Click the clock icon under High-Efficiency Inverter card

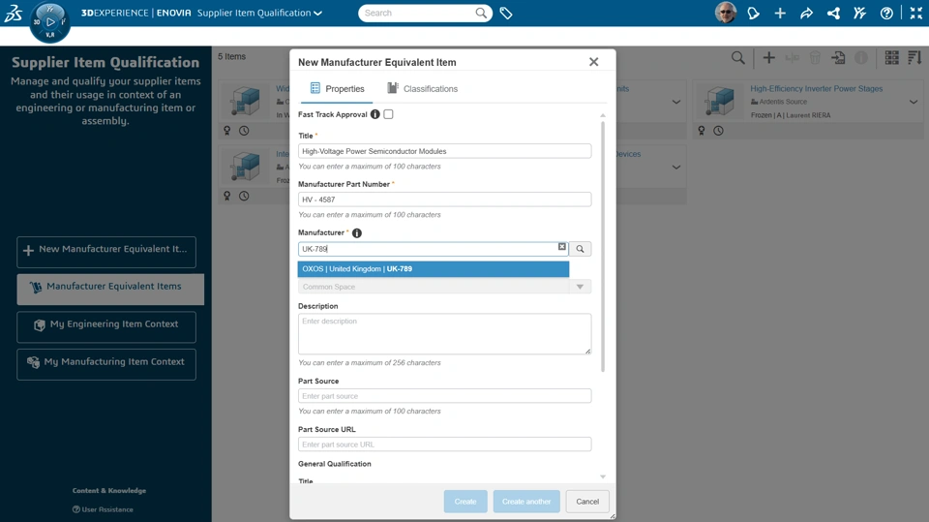[x=718, y=131]
